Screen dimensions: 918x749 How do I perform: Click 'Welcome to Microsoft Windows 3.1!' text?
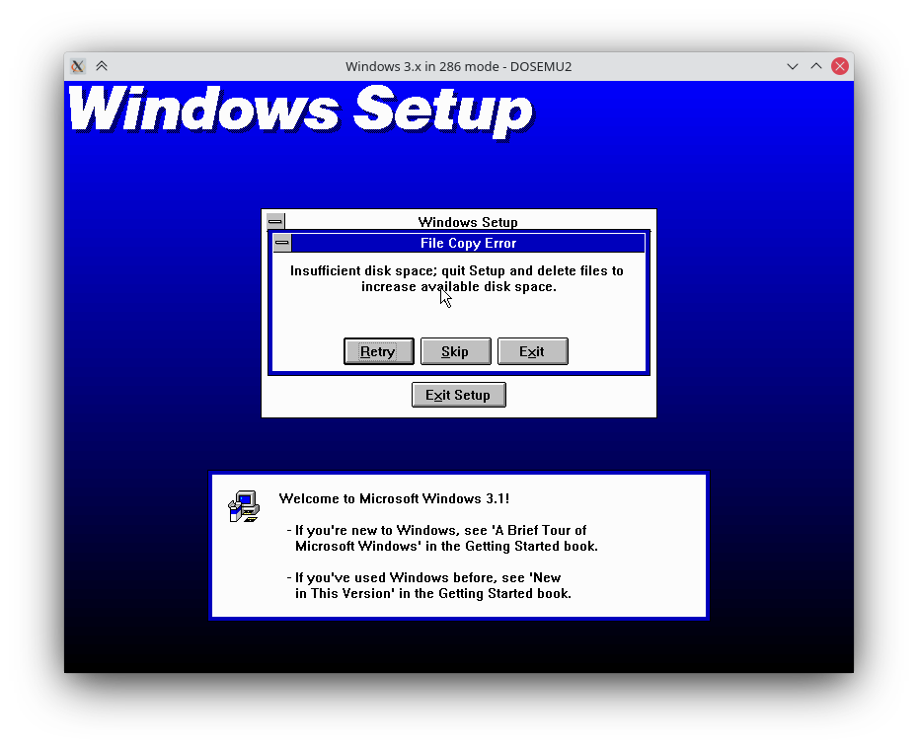tap(394, 498)
